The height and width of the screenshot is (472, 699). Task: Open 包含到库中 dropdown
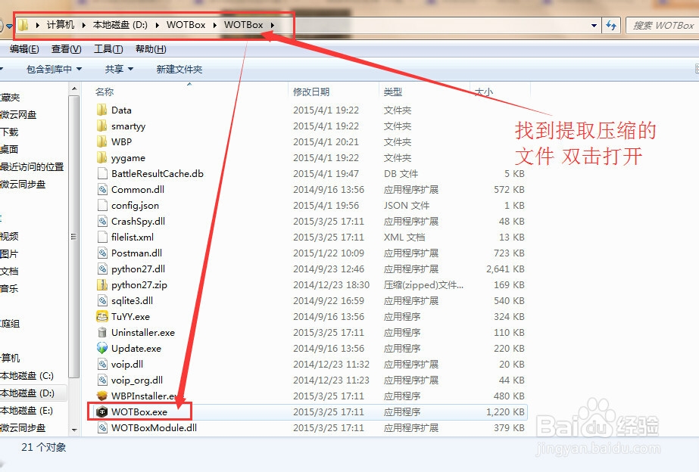(54, 69)
